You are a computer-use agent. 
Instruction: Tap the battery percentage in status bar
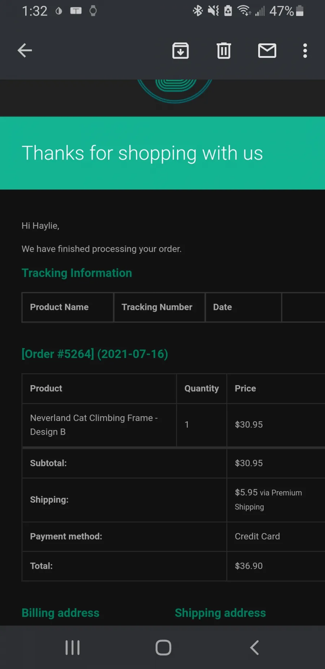coord(281,11)
